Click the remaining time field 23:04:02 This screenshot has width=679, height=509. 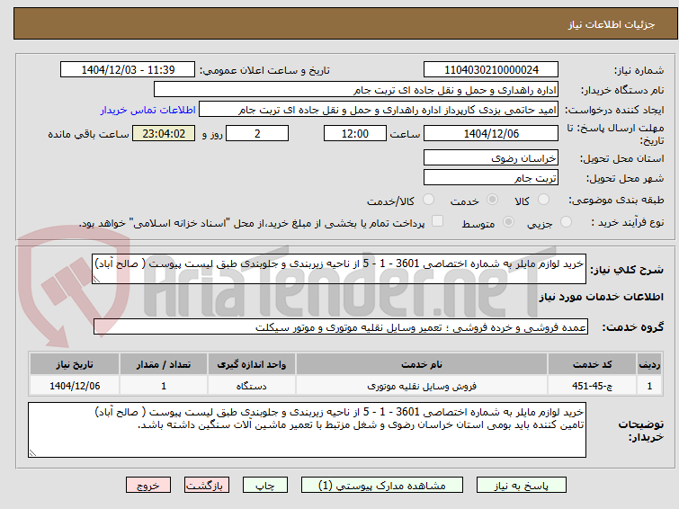pyautogui.click(x=164, y=133)
